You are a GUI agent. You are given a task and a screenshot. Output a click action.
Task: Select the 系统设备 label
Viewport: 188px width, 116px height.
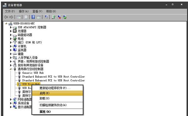tap(23, 103)
